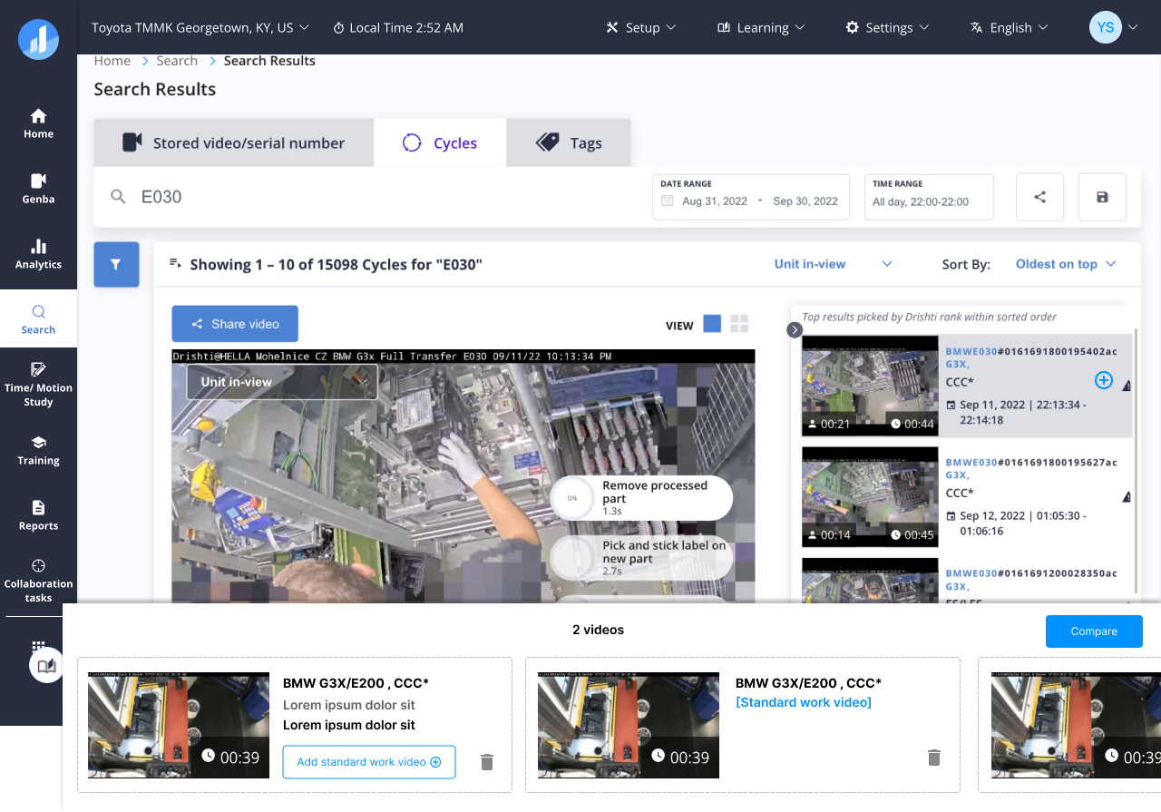Click the 2 videos count label
This screenshot has width=1161, height=812.
(598, 630)
